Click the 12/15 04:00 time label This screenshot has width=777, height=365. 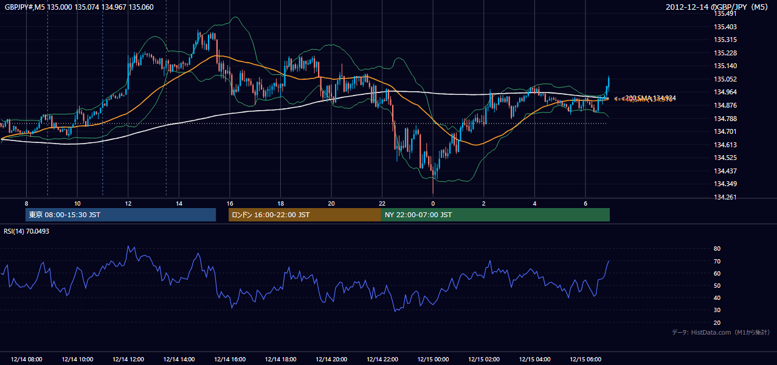pyautogui.click(x=534, y=359)
